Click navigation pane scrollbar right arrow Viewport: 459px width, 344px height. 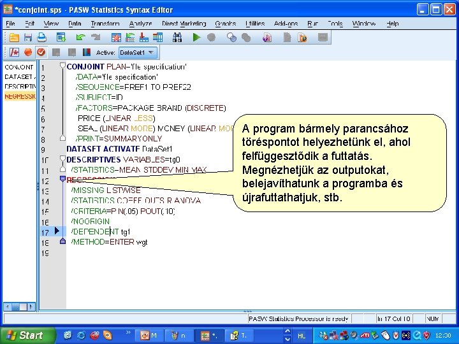tap(31, 306)
